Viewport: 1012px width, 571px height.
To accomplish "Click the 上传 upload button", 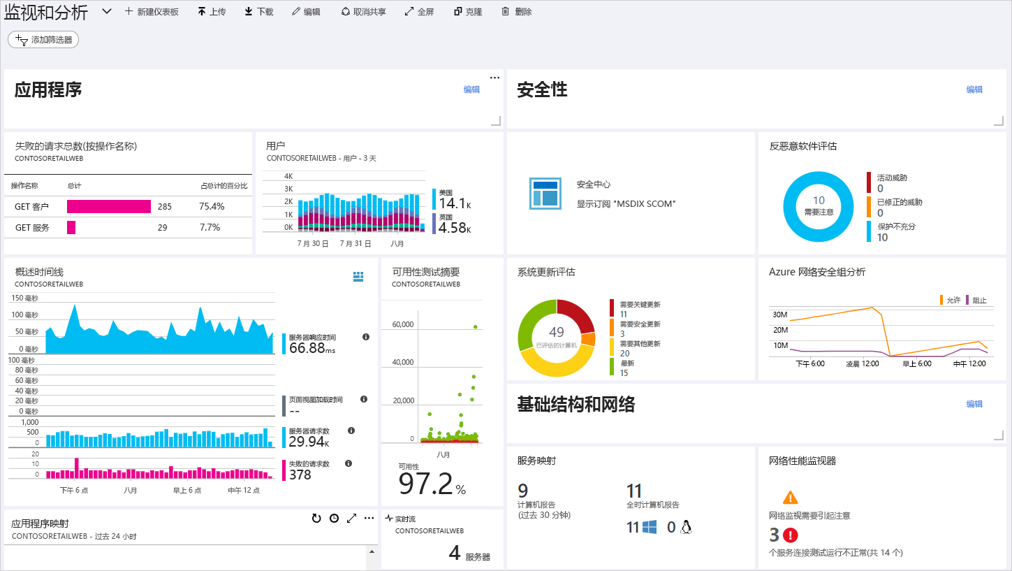I will coord(212,12).
